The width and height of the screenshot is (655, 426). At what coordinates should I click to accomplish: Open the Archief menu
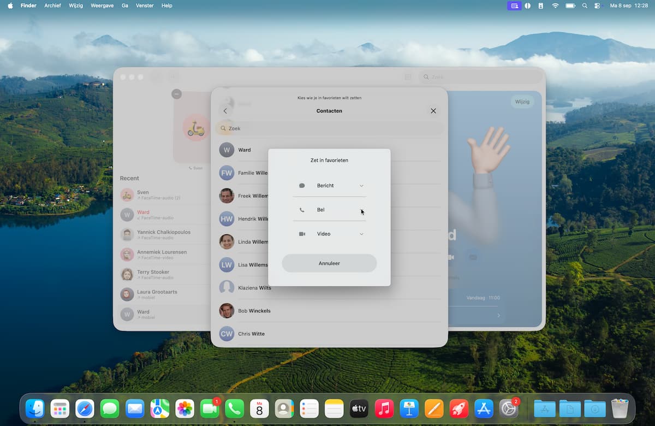[53, 5]
